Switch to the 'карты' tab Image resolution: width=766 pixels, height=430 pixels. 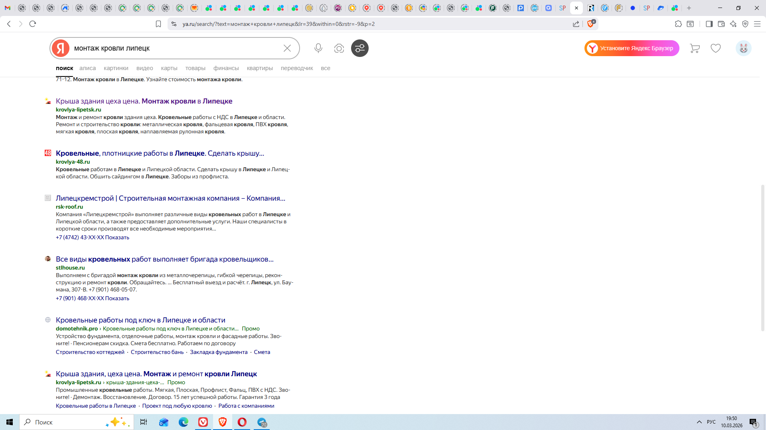click(x=169, y=68)
